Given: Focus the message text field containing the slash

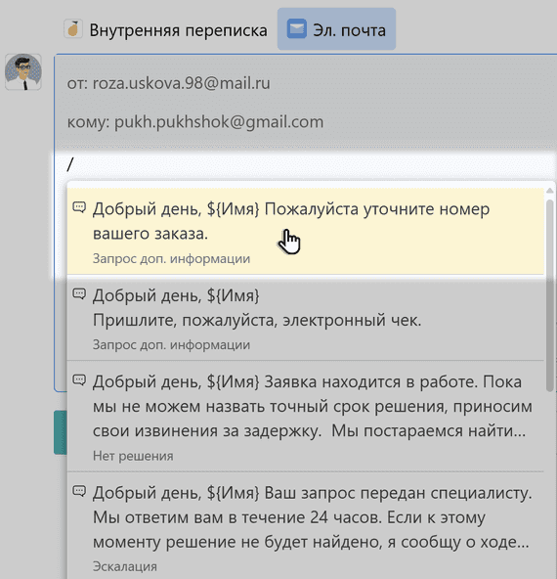Looking at the screenshot, I should click(x=306, y=164).
